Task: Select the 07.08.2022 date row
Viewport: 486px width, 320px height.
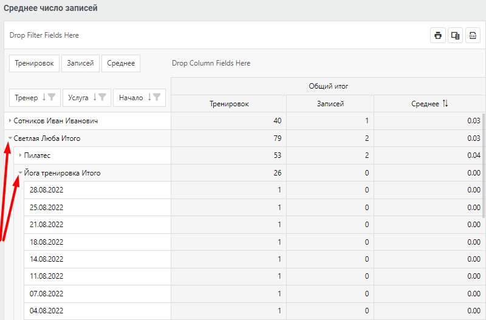Action: (97, 294)
